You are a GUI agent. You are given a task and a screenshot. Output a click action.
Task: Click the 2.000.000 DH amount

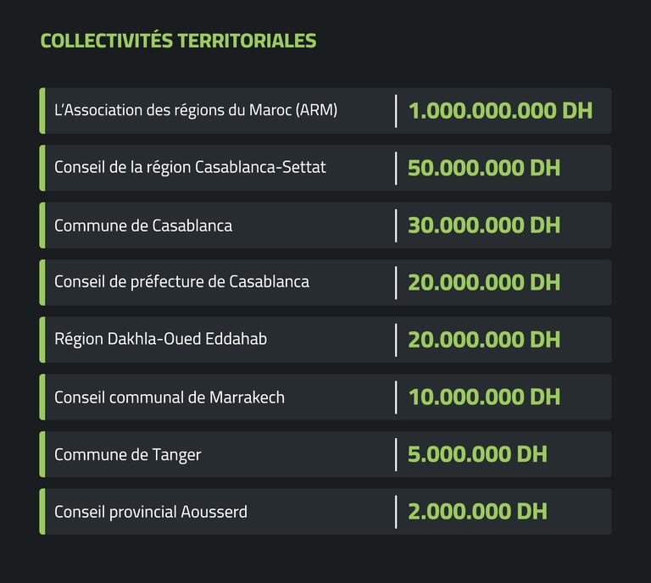(477, 512)
